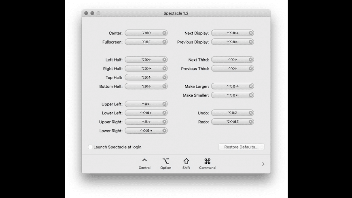352x198 pixels.
Task: Click the Bottom Half: label
Action: pyautogui.click(x=111, y=86)
